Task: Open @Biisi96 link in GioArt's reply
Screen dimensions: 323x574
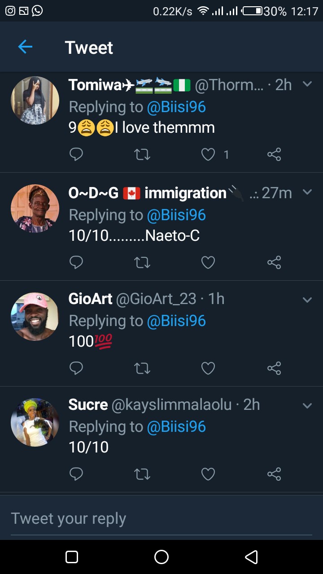Action: tap(176, 321)
